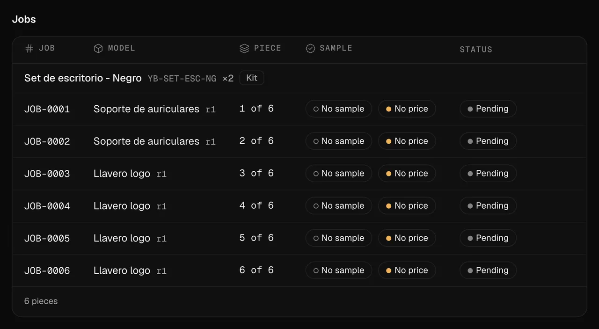Click No price pill for JOB-0006

pyautogui.click(x=407, y=270)
